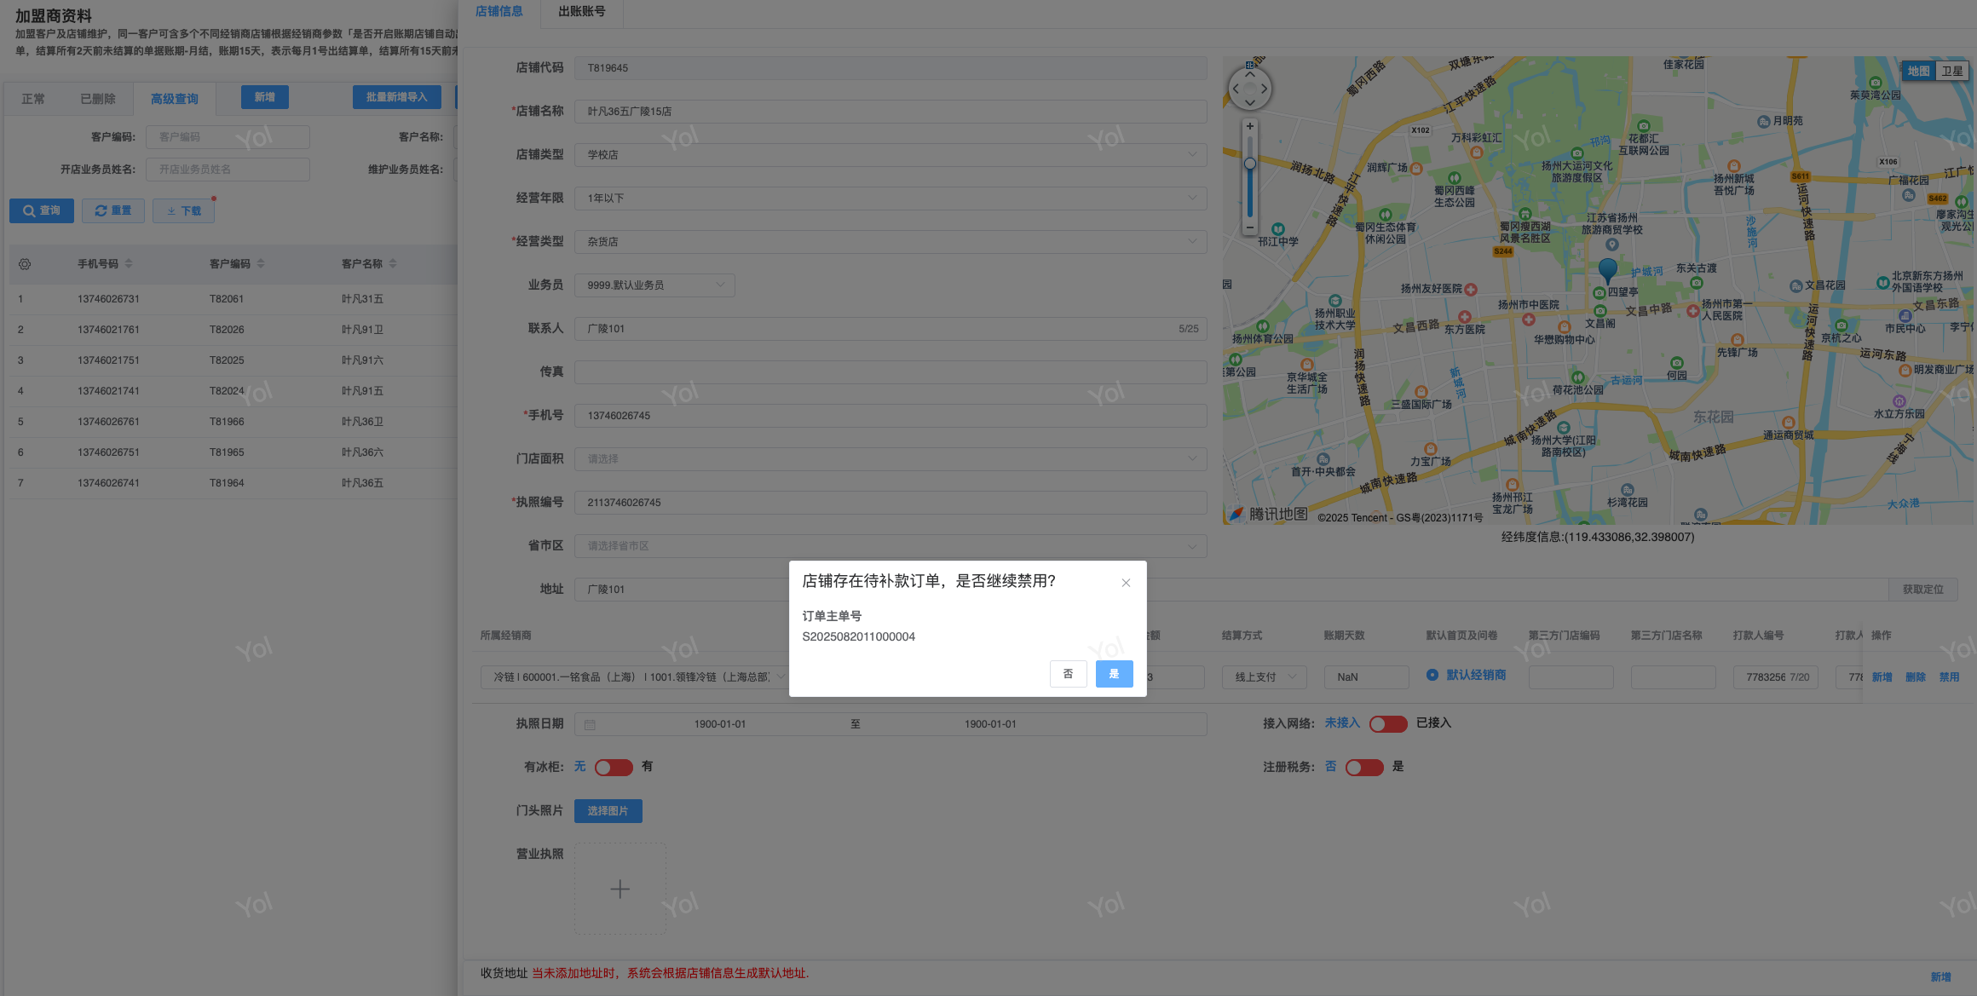Click the map pan direction control
Viewport: 1977px width, 996px height.
pos(1250,89)
